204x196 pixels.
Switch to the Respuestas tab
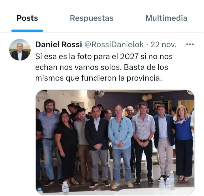click(x=92, y=18)
